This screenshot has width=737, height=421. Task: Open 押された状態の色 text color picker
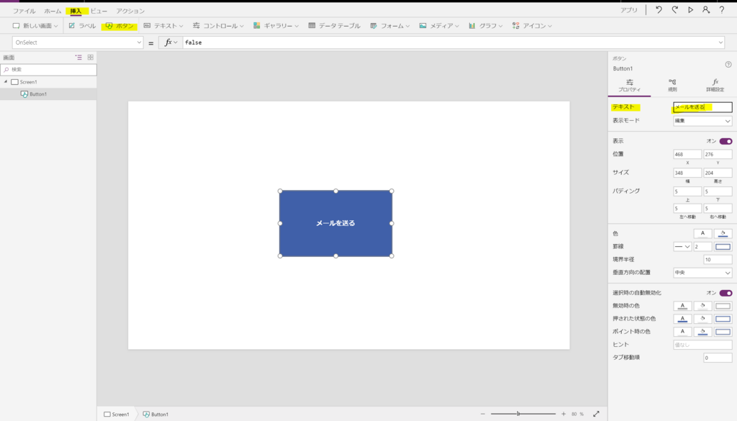[x=682, y=319]
